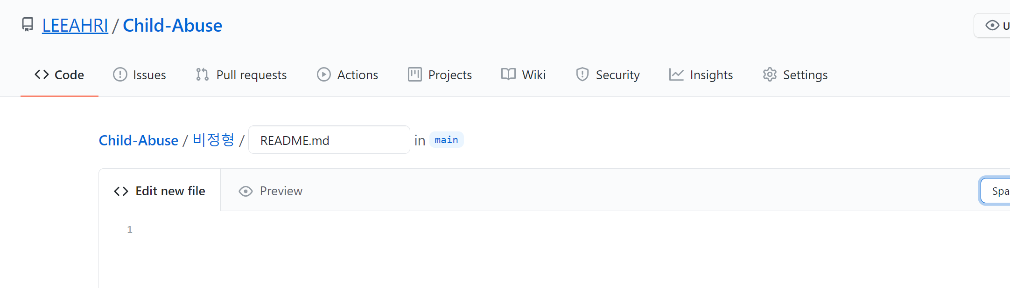Viewport: 1010px width, 288px height.
Task: Switch to the Preview tab
Action: 271,191
